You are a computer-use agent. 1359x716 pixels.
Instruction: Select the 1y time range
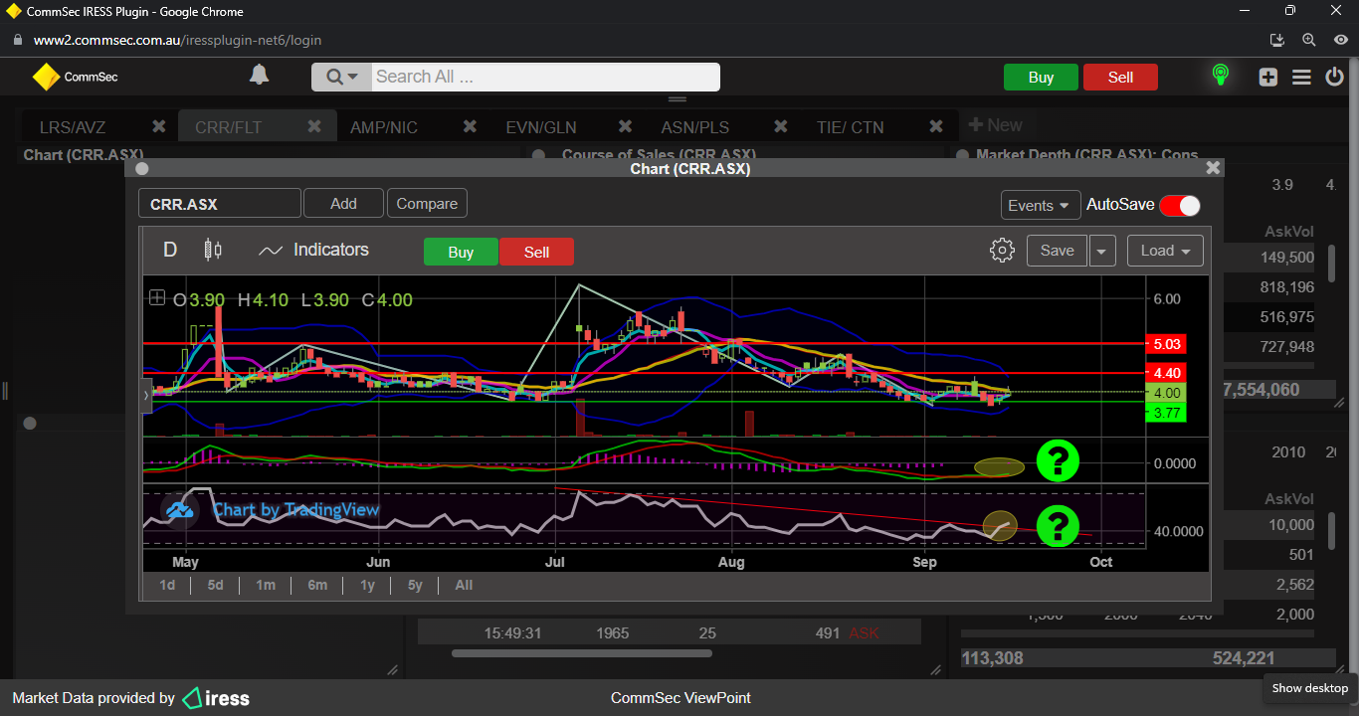[367, 585]
